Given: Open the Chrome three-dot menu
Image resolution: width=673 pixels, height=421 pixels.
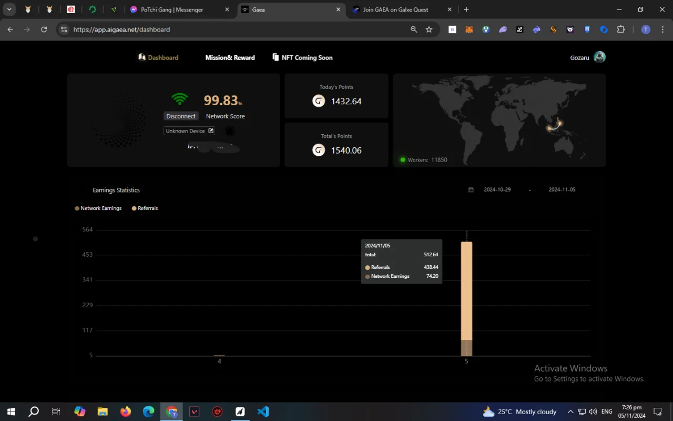Looking at the screenshot, I should (x=663, y=29).
